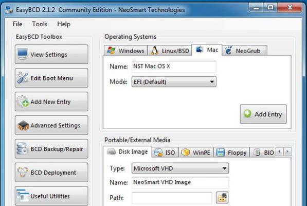The image size is (307, 206).
Task: Switch to the NeoGrub tab
Action: (x=244, y=50)
